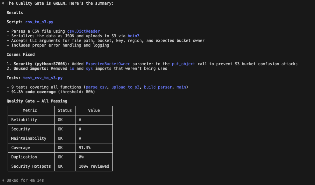Screen dimensions: 315x185
Task: Click the bullet marker before the Quality Gate summary
Action: point(3,3)
